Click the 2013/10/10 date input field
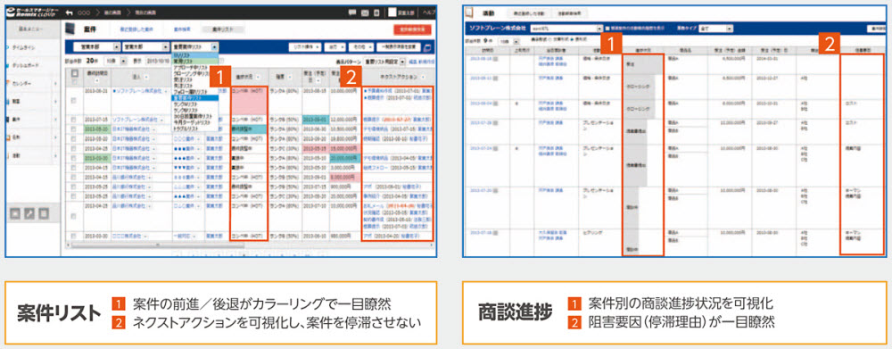892x349 pixels. coord(158,61)
